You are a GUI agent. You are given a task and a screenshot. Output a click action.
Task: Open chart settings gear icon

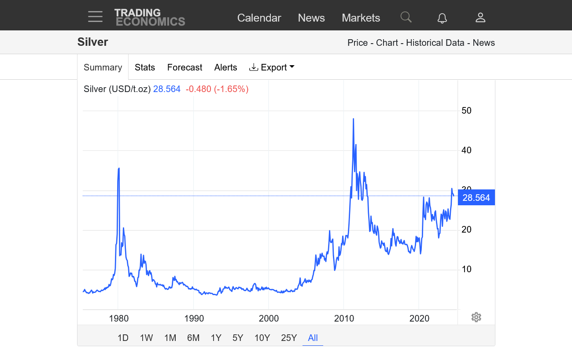(476, 317)
